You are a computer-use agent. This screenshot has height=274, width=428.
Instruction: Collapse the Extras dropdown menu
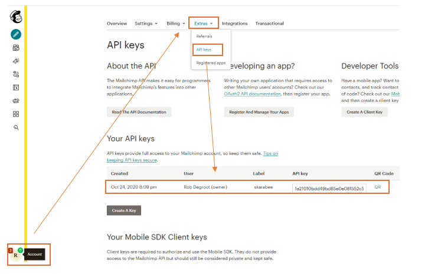pos(203,24)
